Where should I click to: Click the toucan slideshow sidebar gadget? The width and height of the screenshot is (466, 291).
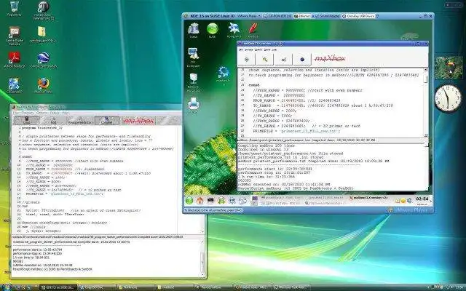pyautogui.click(x=449, y=68)
